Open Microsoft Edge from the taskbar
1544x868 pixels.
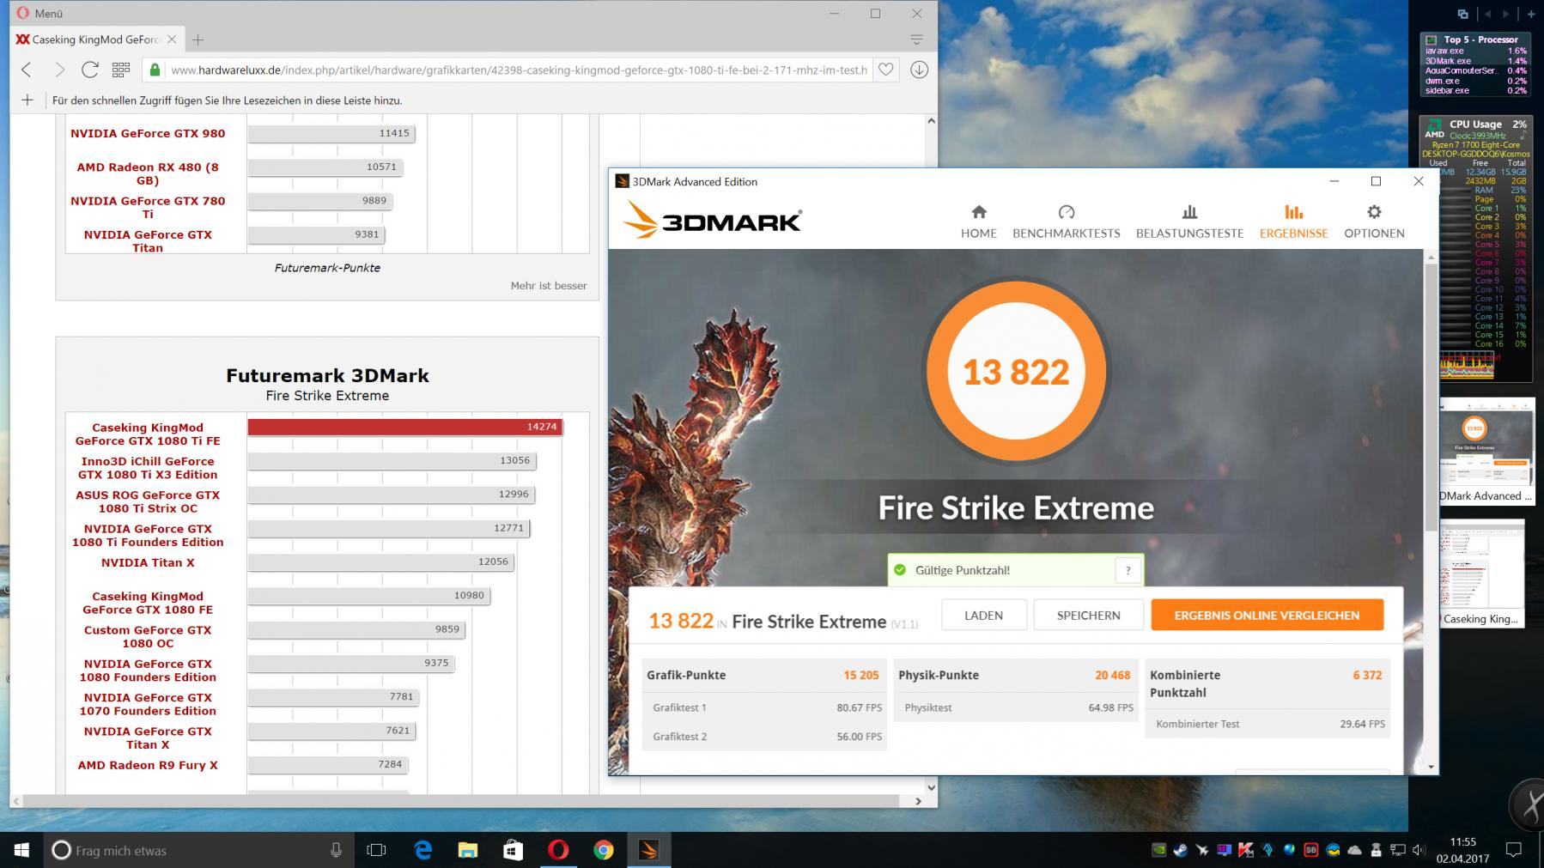click(x=422, y=850)
